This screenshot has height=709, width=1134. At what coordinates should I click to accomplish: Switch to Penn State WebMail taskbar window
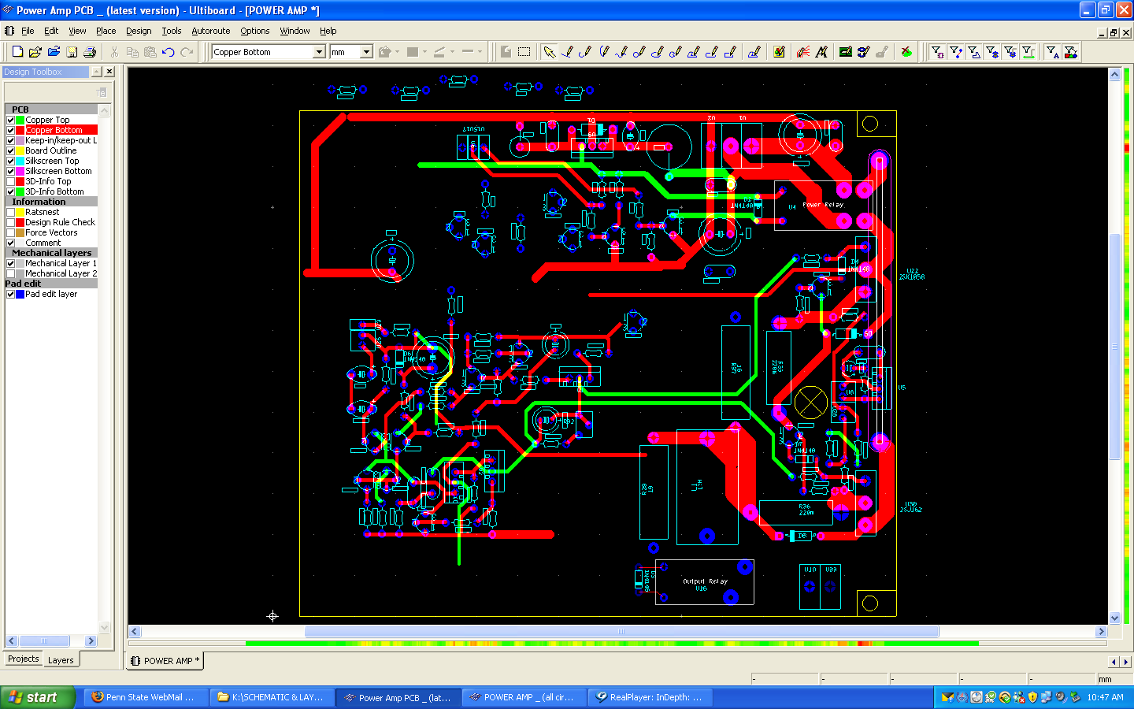[x=145, y=697]
